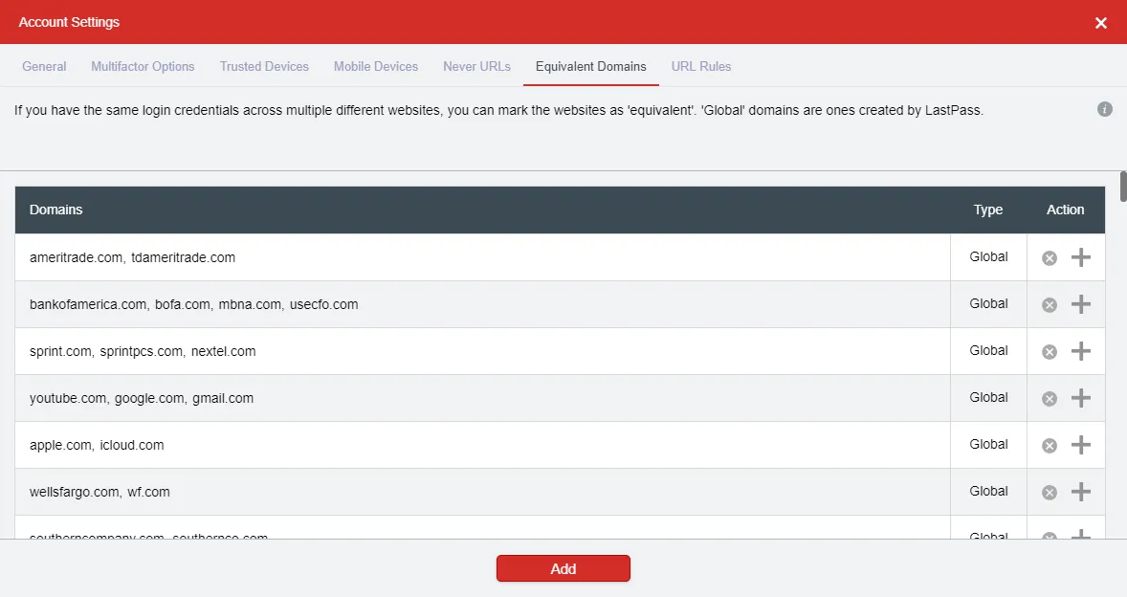The height and width of the screenshot is (597, 1127).
Task: Remove the bankofamerica.com domain group
Action: pyautogui.click(x=1050, y=304)
